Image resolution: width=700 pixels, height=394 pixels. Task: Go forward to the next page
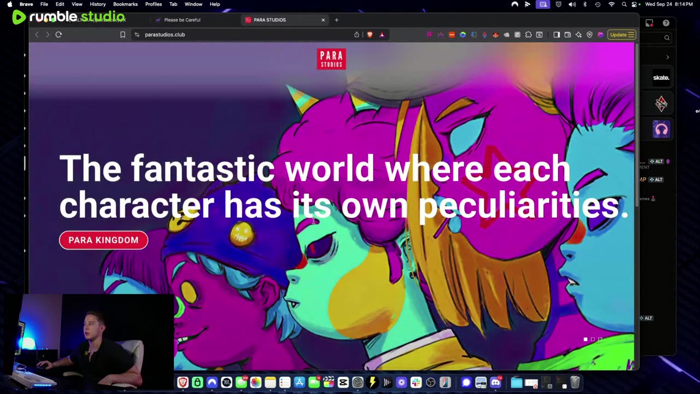pos(48,34)
